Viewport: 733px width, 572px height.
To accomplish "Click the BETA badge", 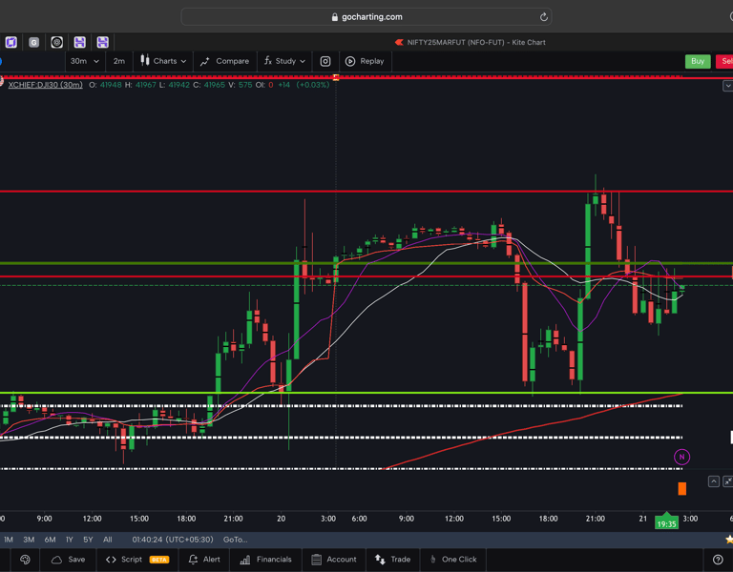I will (x=159, y=560).
